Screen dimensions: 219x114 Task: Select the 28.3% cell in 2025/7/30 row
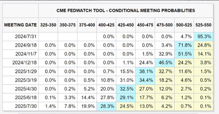coord(106,106)
